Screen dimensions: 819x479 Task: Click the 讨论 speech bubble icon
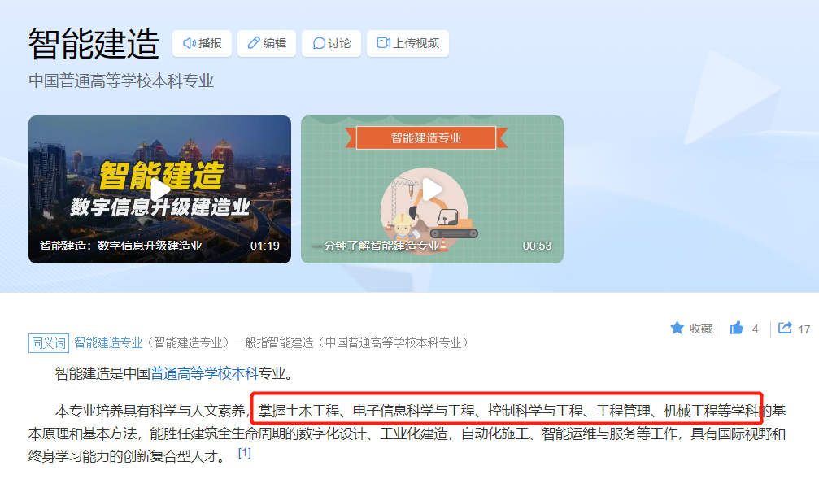click(x=319, y=43)
